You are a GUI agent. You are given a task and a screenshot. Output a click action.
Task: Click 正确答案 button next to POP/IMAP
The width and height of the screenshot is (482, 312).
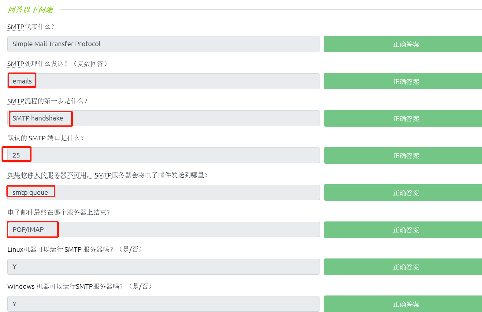point(406,230)
